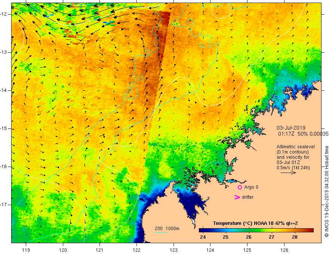Click the IMOS copyright timestamp text
The width and height of the screenshot is (329, 254).
(x=326, y=191)
